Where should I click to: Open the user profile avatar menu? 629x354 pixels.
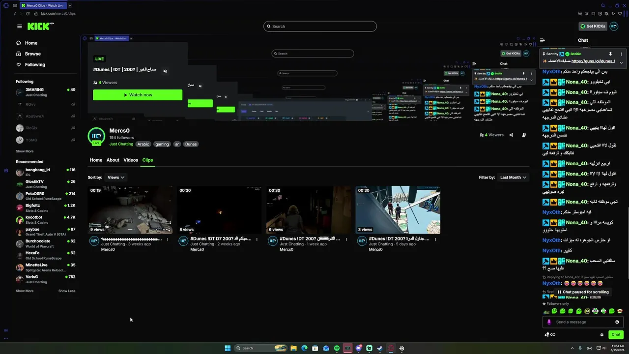[614, 27]
